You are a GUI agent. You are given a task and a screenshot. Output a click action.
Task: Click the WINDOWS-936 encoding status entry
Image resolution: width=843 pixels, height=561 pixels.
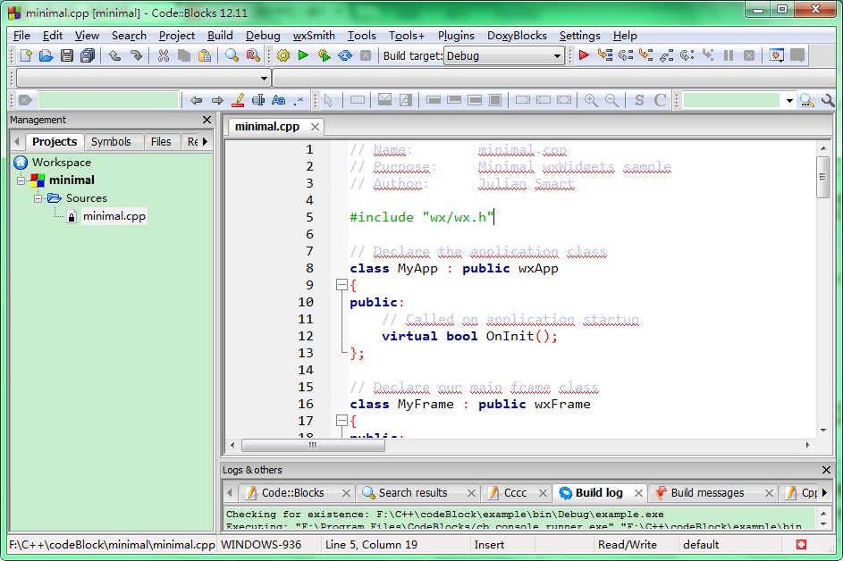261,545
